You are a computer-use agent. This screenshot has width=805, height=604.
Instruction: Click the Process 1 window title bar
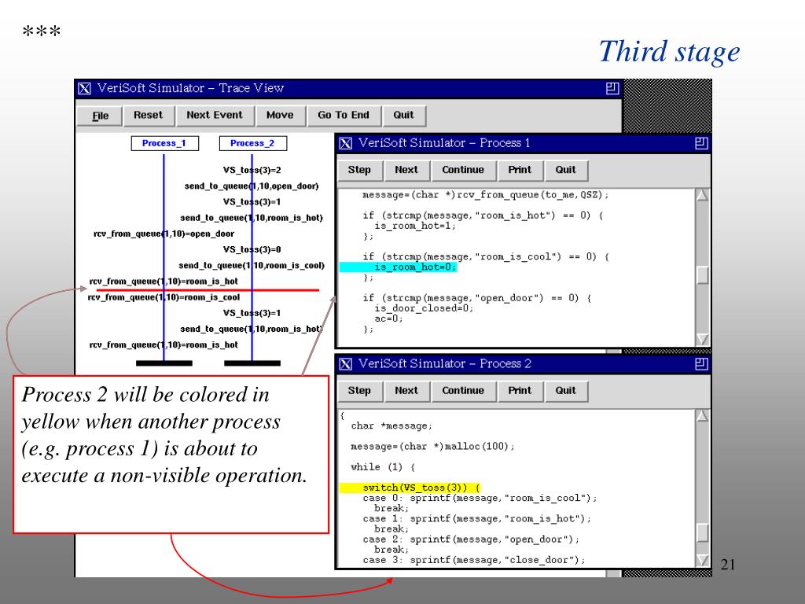[523, 143]
